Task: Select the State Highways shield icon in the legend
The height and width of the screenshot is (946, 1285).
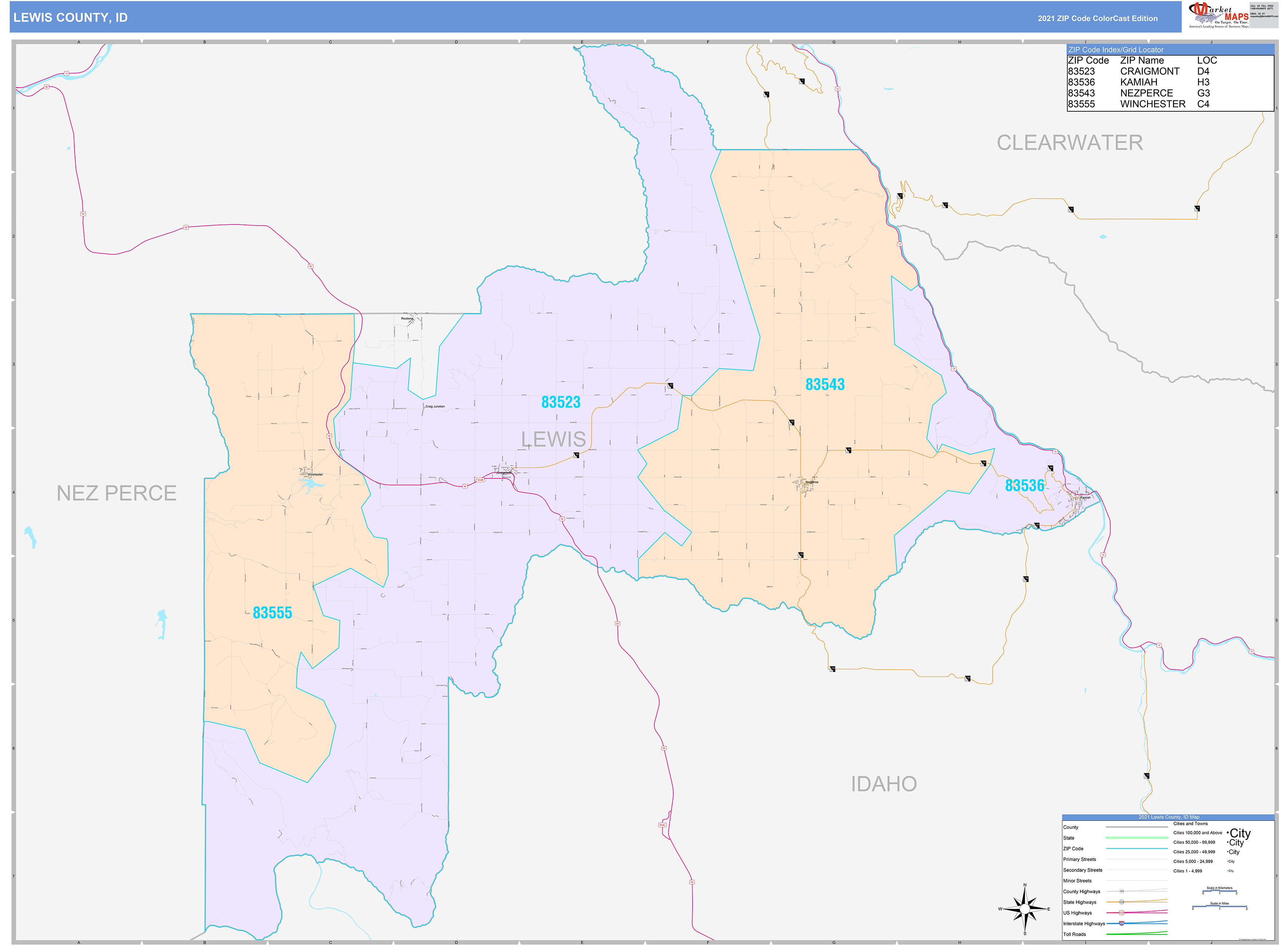Action: click(x=1122, y=902)
